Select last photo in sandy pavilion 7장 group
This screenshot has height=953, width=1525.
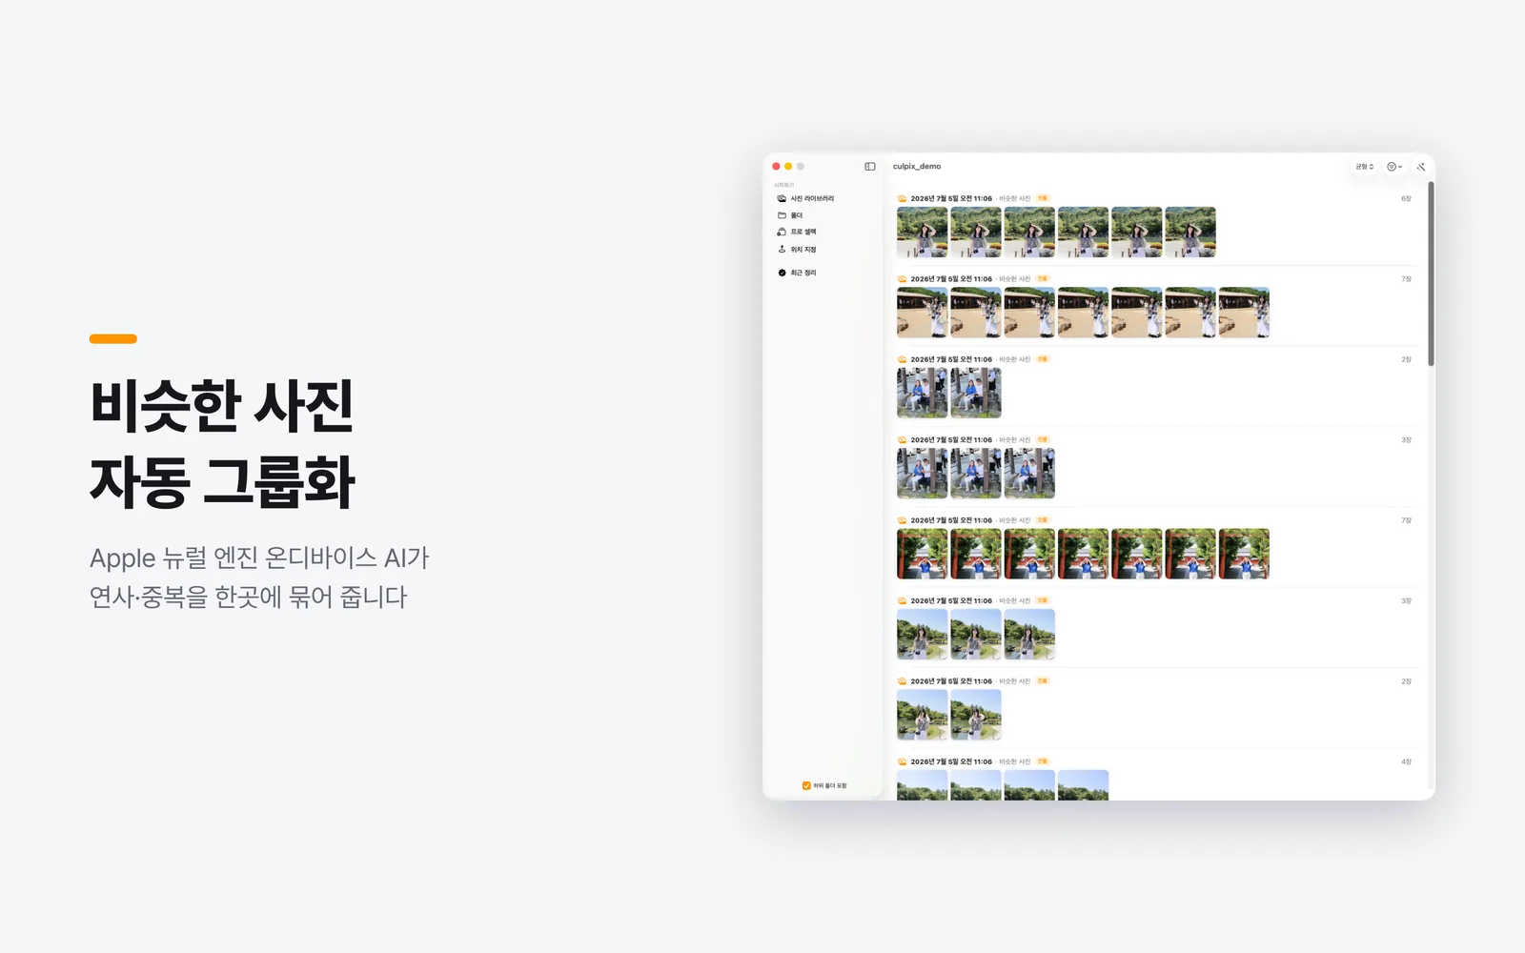[x=1244, y=313]
